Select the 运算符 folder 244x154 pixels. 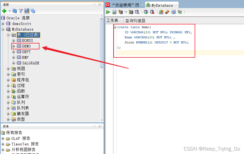click(x=23, y=97)
